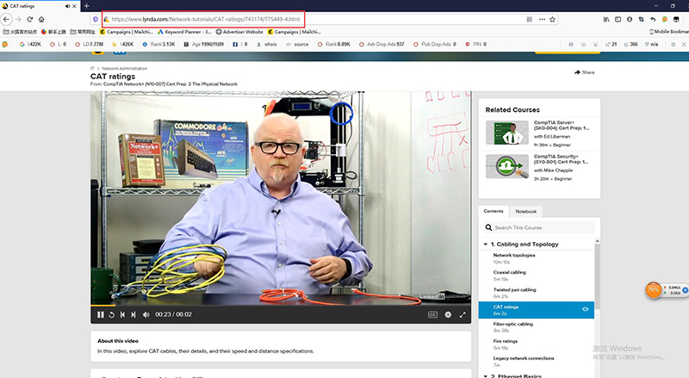This screenshot has width=689, height=378.
Task: Open CompTIA Server+ course title link
Action: pos(562,125)
